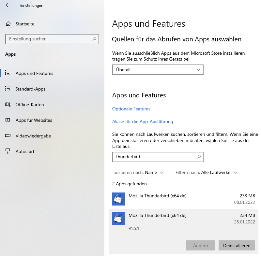Click the greyed Ändern button

point(200,245)
